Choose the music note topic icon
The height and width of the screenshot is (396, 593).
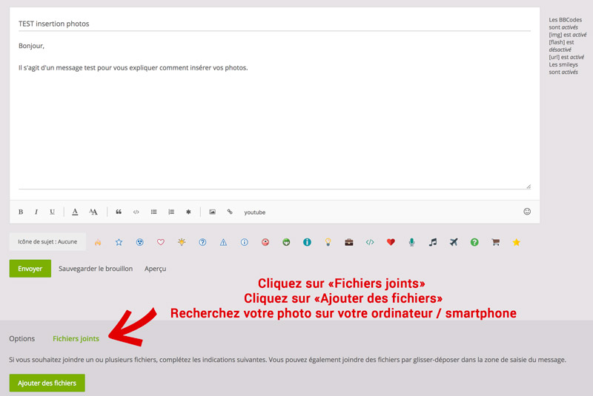coord(433,242)
